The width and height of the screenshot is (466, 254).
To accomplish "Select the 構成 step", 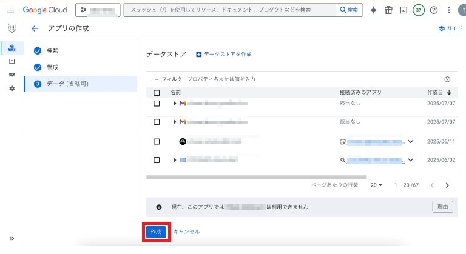I will pos(52,67).
